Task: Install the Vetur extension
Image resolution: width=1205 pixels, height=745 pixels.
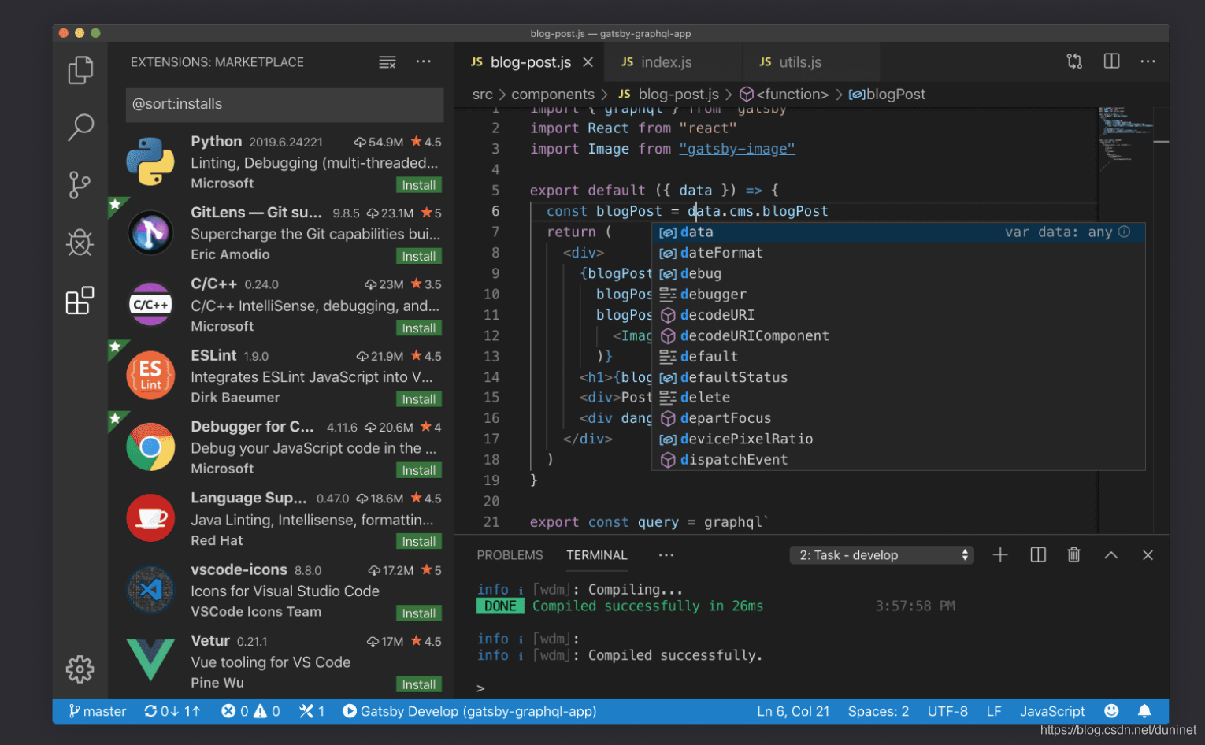Action: click(418, 684)
